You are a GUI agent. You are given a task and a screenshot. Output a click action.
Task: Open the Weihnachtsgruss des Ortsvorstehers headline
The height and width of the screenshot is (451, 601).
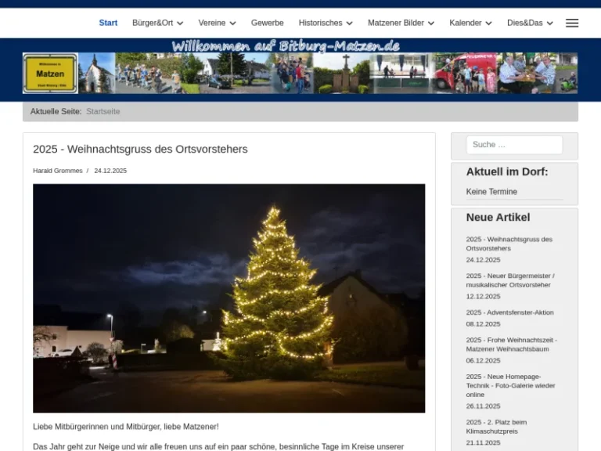click(140, 149)
